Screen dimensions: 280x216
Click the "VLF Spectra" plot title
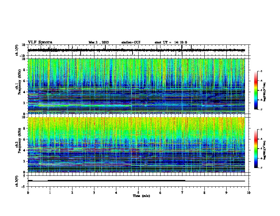tap(40, 42)
